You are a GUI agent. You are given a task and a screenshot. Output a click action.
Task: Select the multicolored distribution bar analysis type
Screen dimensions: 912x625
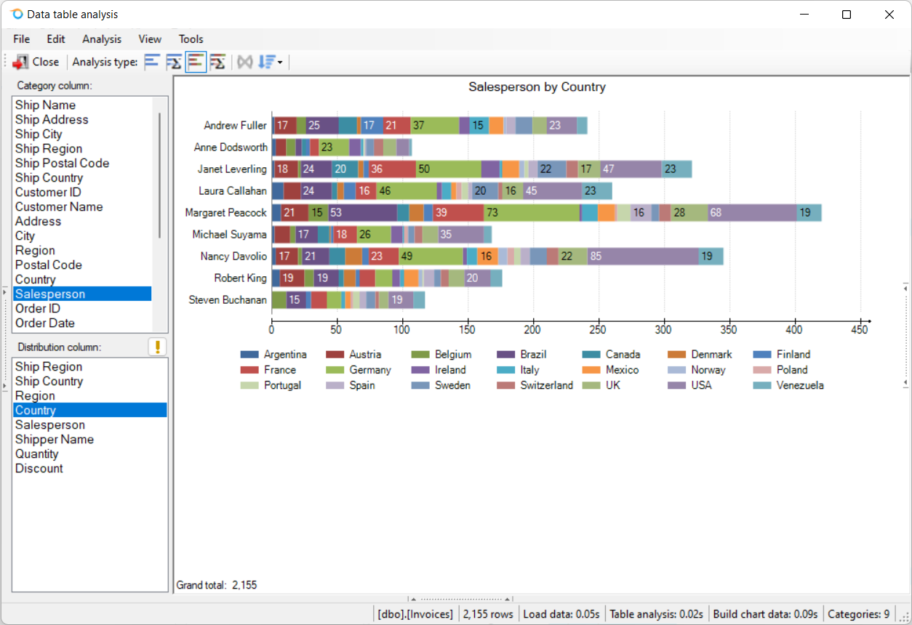(196, 62)
